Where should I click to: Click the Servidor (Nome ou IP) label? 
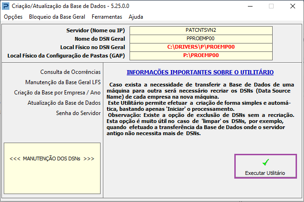(95, 30)
